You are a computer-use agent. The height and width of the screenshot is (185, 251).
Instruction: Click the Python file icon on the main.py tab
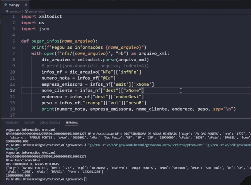[6, 5]
